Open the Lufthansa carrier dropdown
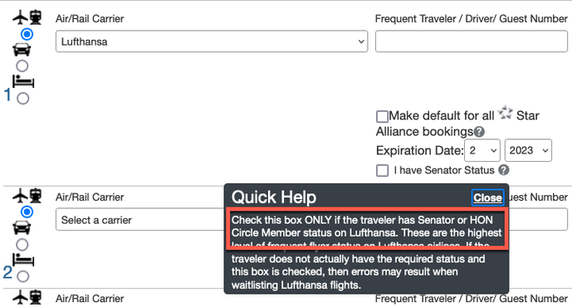Image resolution: width=572 pixels, height=307 pixels. [212, 41]
